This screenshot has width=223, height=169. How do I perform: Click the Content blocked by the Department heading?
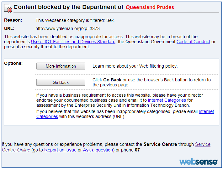(68, 7)
